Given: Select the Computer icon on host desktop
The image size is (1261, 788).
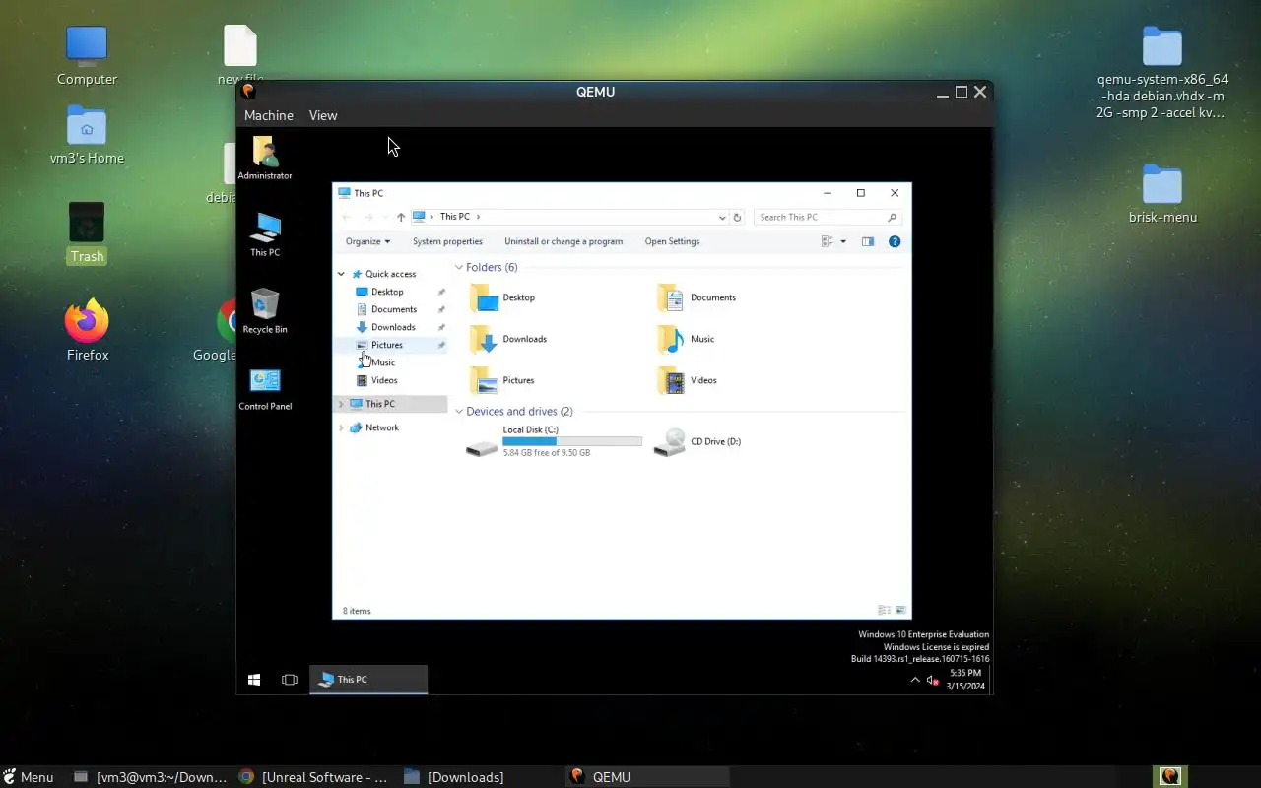Looking at the screenshot, I should tap(87, 54).
